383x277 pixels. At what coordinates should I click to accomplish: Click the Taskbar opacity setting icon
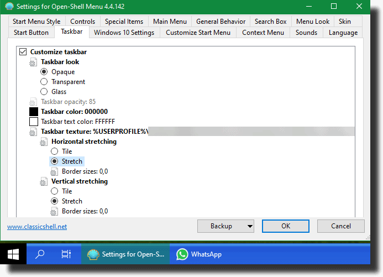pos(33,102)
